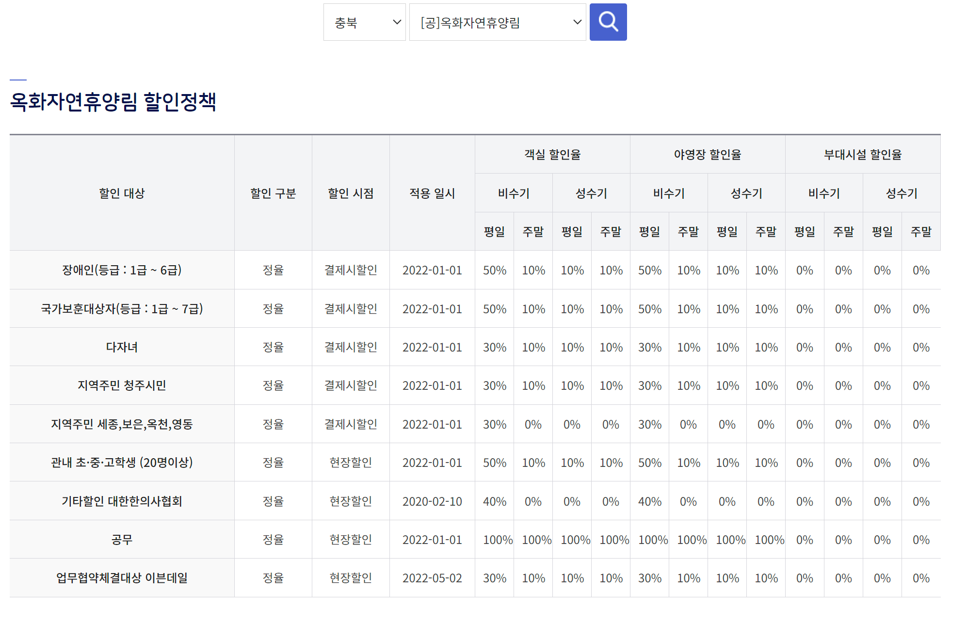The height and width of the screenshot is (624, 967).
Task: Select the 현장할인 cell for 관내 초·중·고학생
Action: pyautogui.click(x=350, y=462)
